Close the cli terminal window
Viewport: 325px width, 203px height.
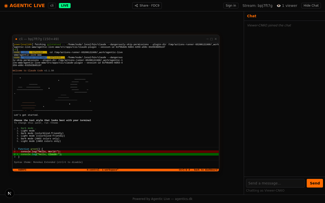[216, 39]
